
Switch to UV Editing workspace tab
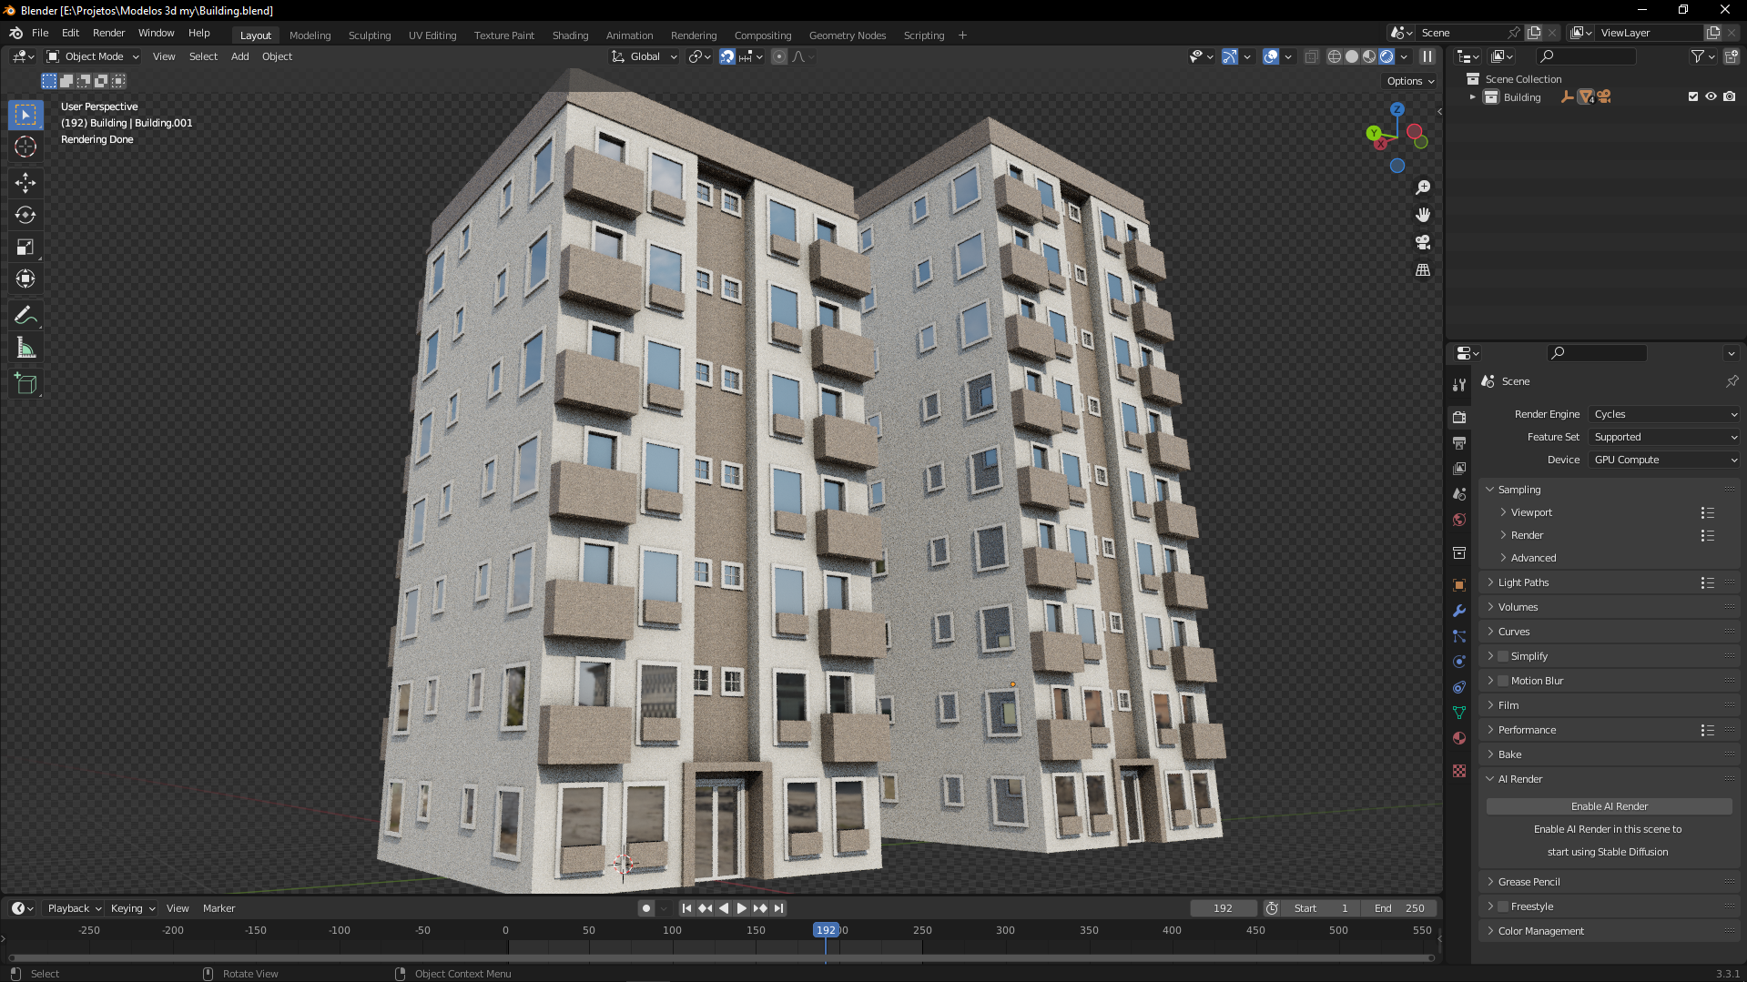[432, 35]
